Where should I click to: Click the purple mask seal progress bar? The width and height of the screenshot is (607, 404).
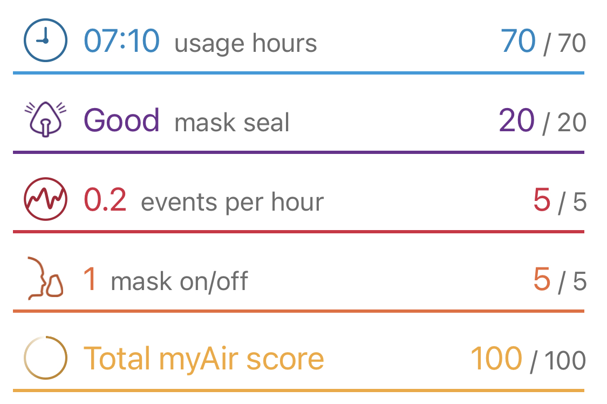pyautogui.click(x=298, y=152)
